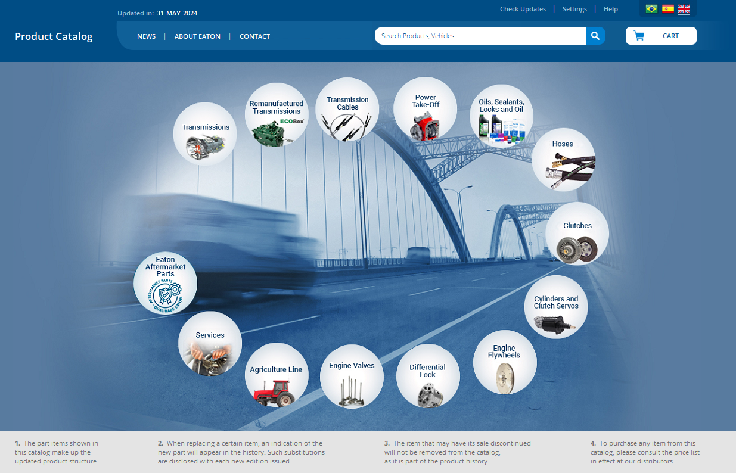Open the Agriculture Line tractor category

[277, 375]
